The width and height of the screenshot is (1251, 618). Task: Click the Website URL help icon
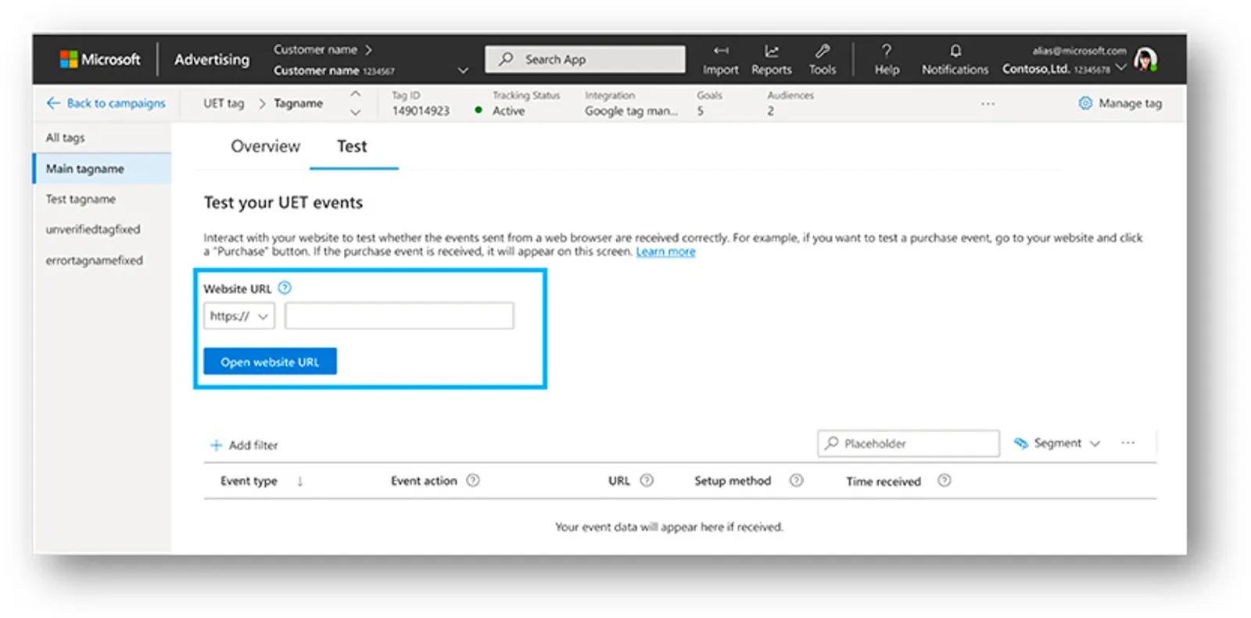tap(285, 288)
